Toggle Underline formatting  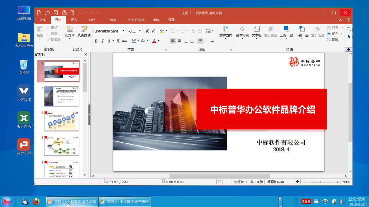pyautogui.click(x=109, y=41)
